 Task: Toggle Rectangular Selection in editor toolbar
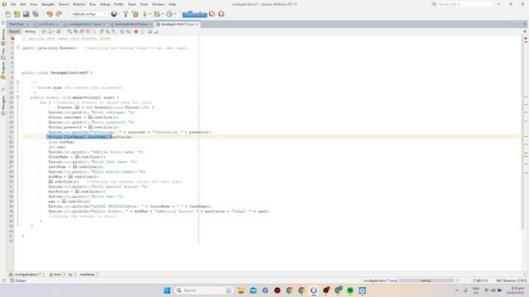[93, 31]
